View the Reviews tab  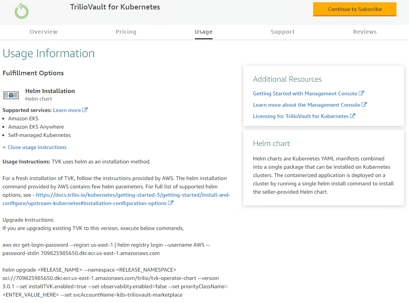pyautogui.click(x=365, y=32)
